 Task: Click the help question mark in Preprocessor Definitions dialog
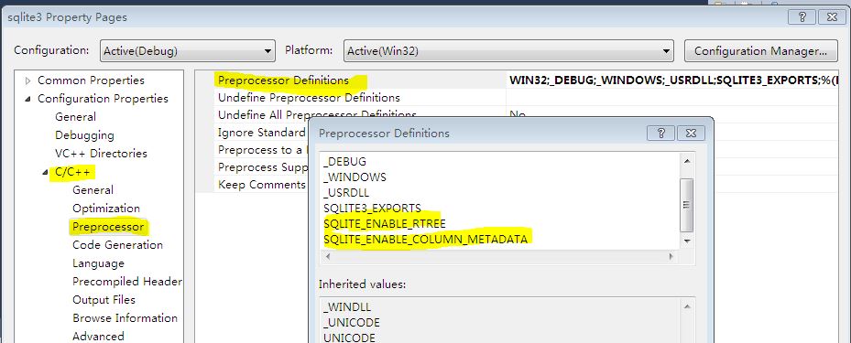(660, 134)
